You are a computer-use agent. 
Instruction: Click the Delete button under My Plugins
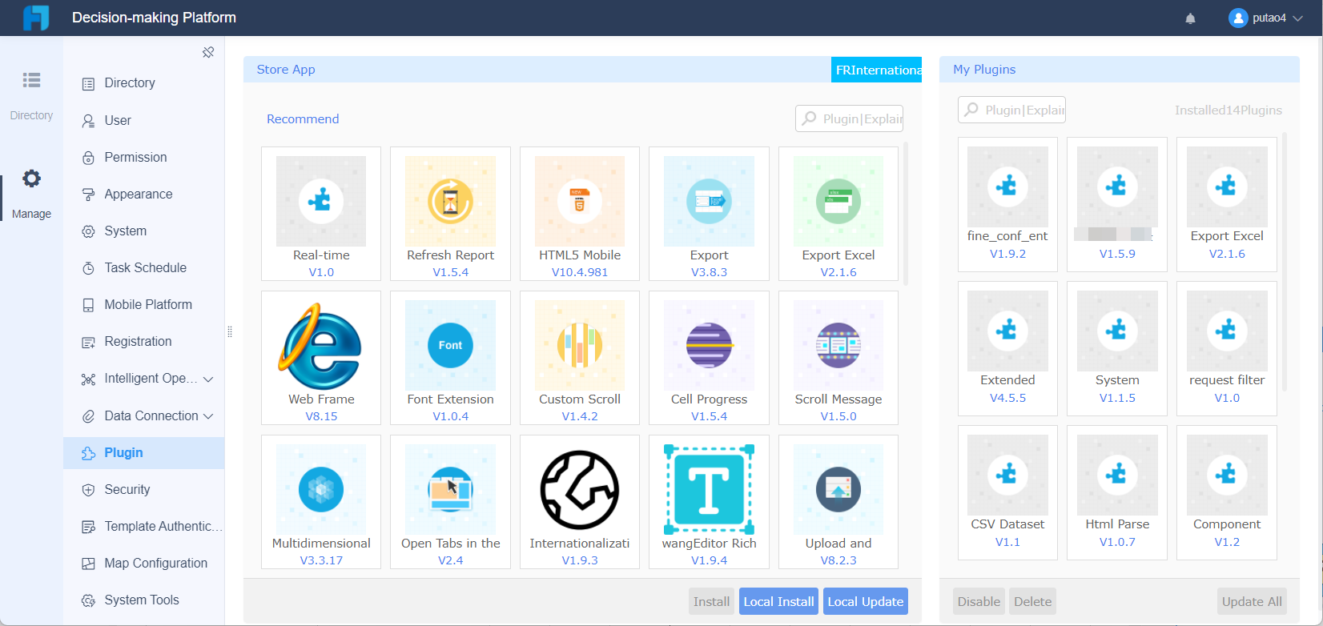1033,601
